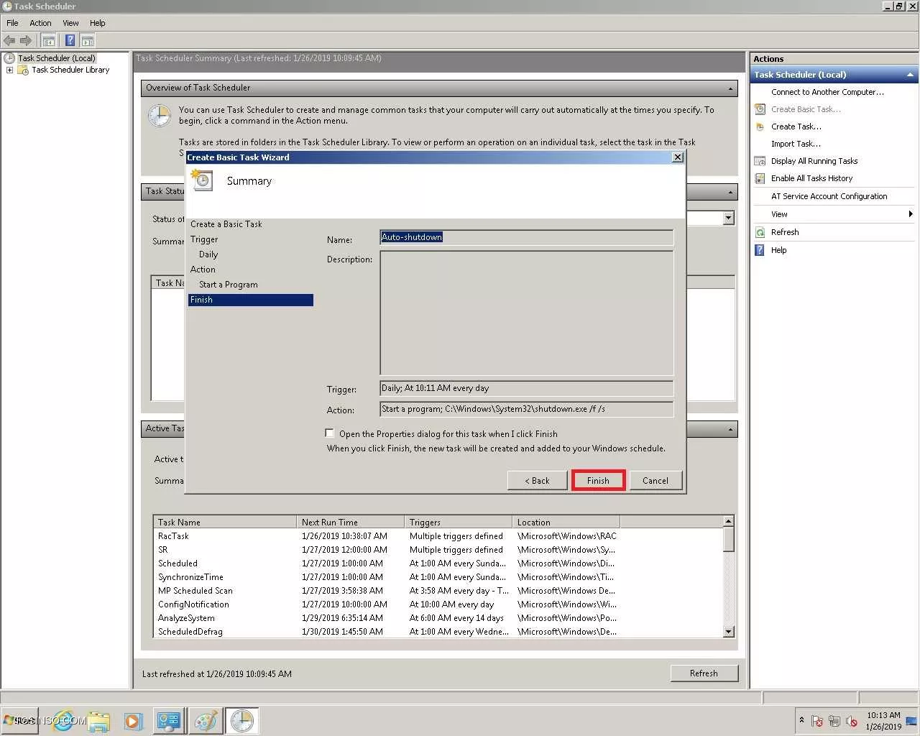
Task: Select the MP Scheduled Scan task row
Action: pos(438,591)
